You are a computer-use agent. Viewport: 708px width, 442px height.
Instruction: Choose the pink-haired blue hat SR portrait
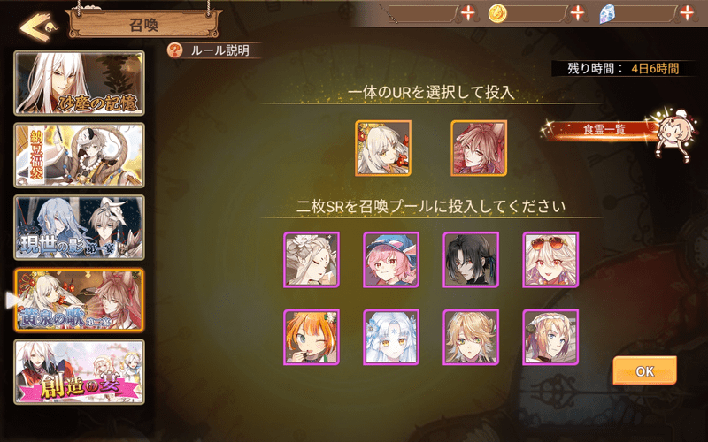[391, 260]
